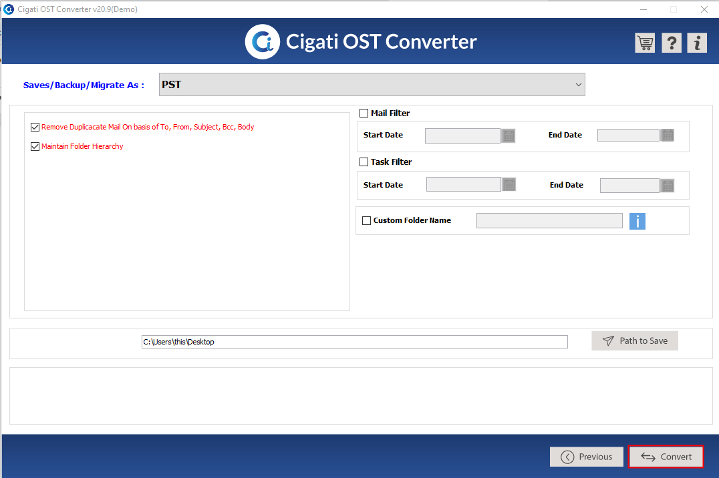Enable the Custom Folder Name checkbox
719x478 pixels.
tap(366, 220)
